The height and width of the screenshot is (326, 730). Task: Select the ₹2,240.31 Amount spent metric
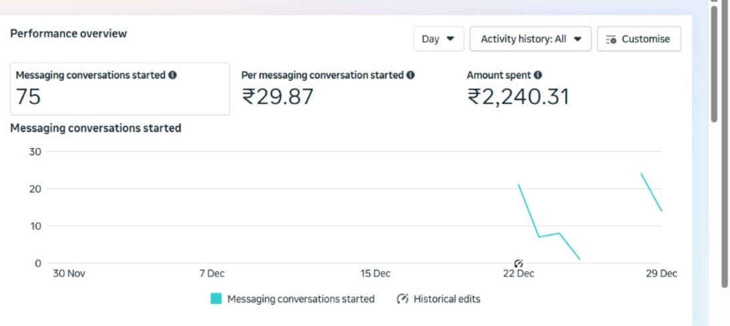[x=518, y=97]
